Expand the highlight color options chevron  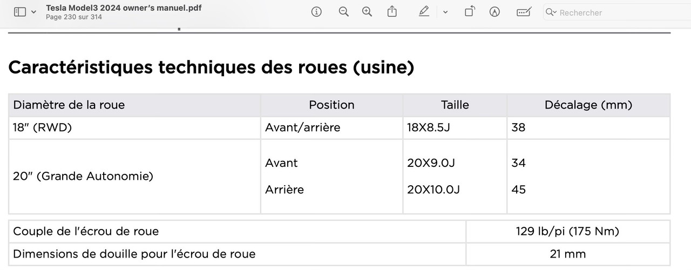445,12
